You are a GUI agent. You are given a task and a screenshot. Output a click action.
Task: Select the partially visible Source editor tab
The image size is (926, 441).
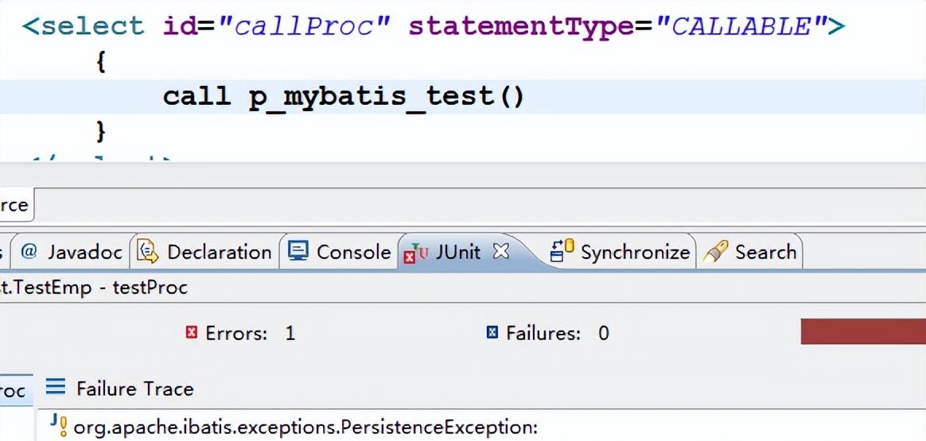(x=14, y=205)
